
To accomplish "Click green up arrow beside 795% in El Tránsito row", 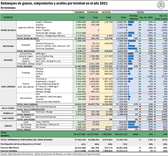I will point(140,86).
